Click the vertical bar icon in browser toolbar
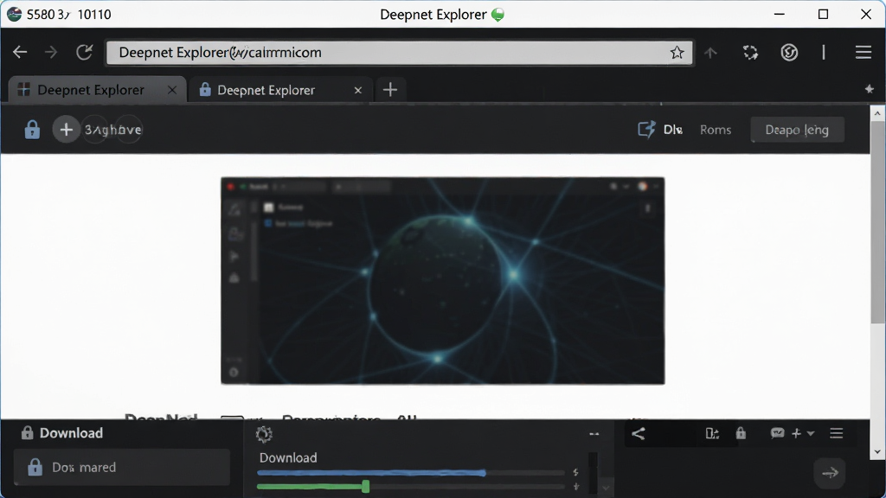This screenshot has width=886, height=498. 824,53
